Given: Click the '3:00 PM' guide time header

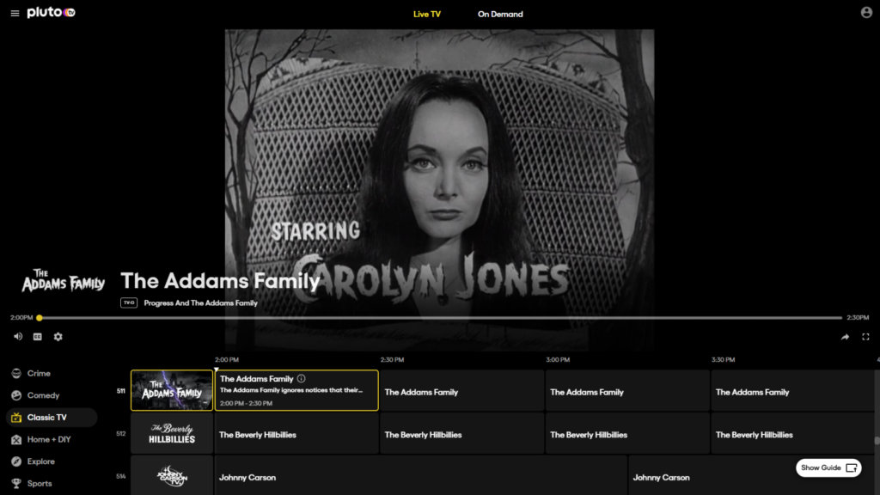Looking at the screenshot, I should [x=558, y=360].
